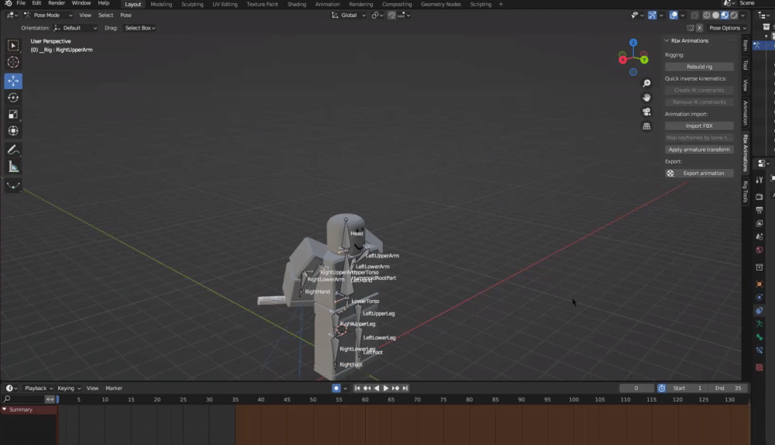Switch to material preview shading
775x445 pixels.
pyautogui.click(x=725, y=16)
